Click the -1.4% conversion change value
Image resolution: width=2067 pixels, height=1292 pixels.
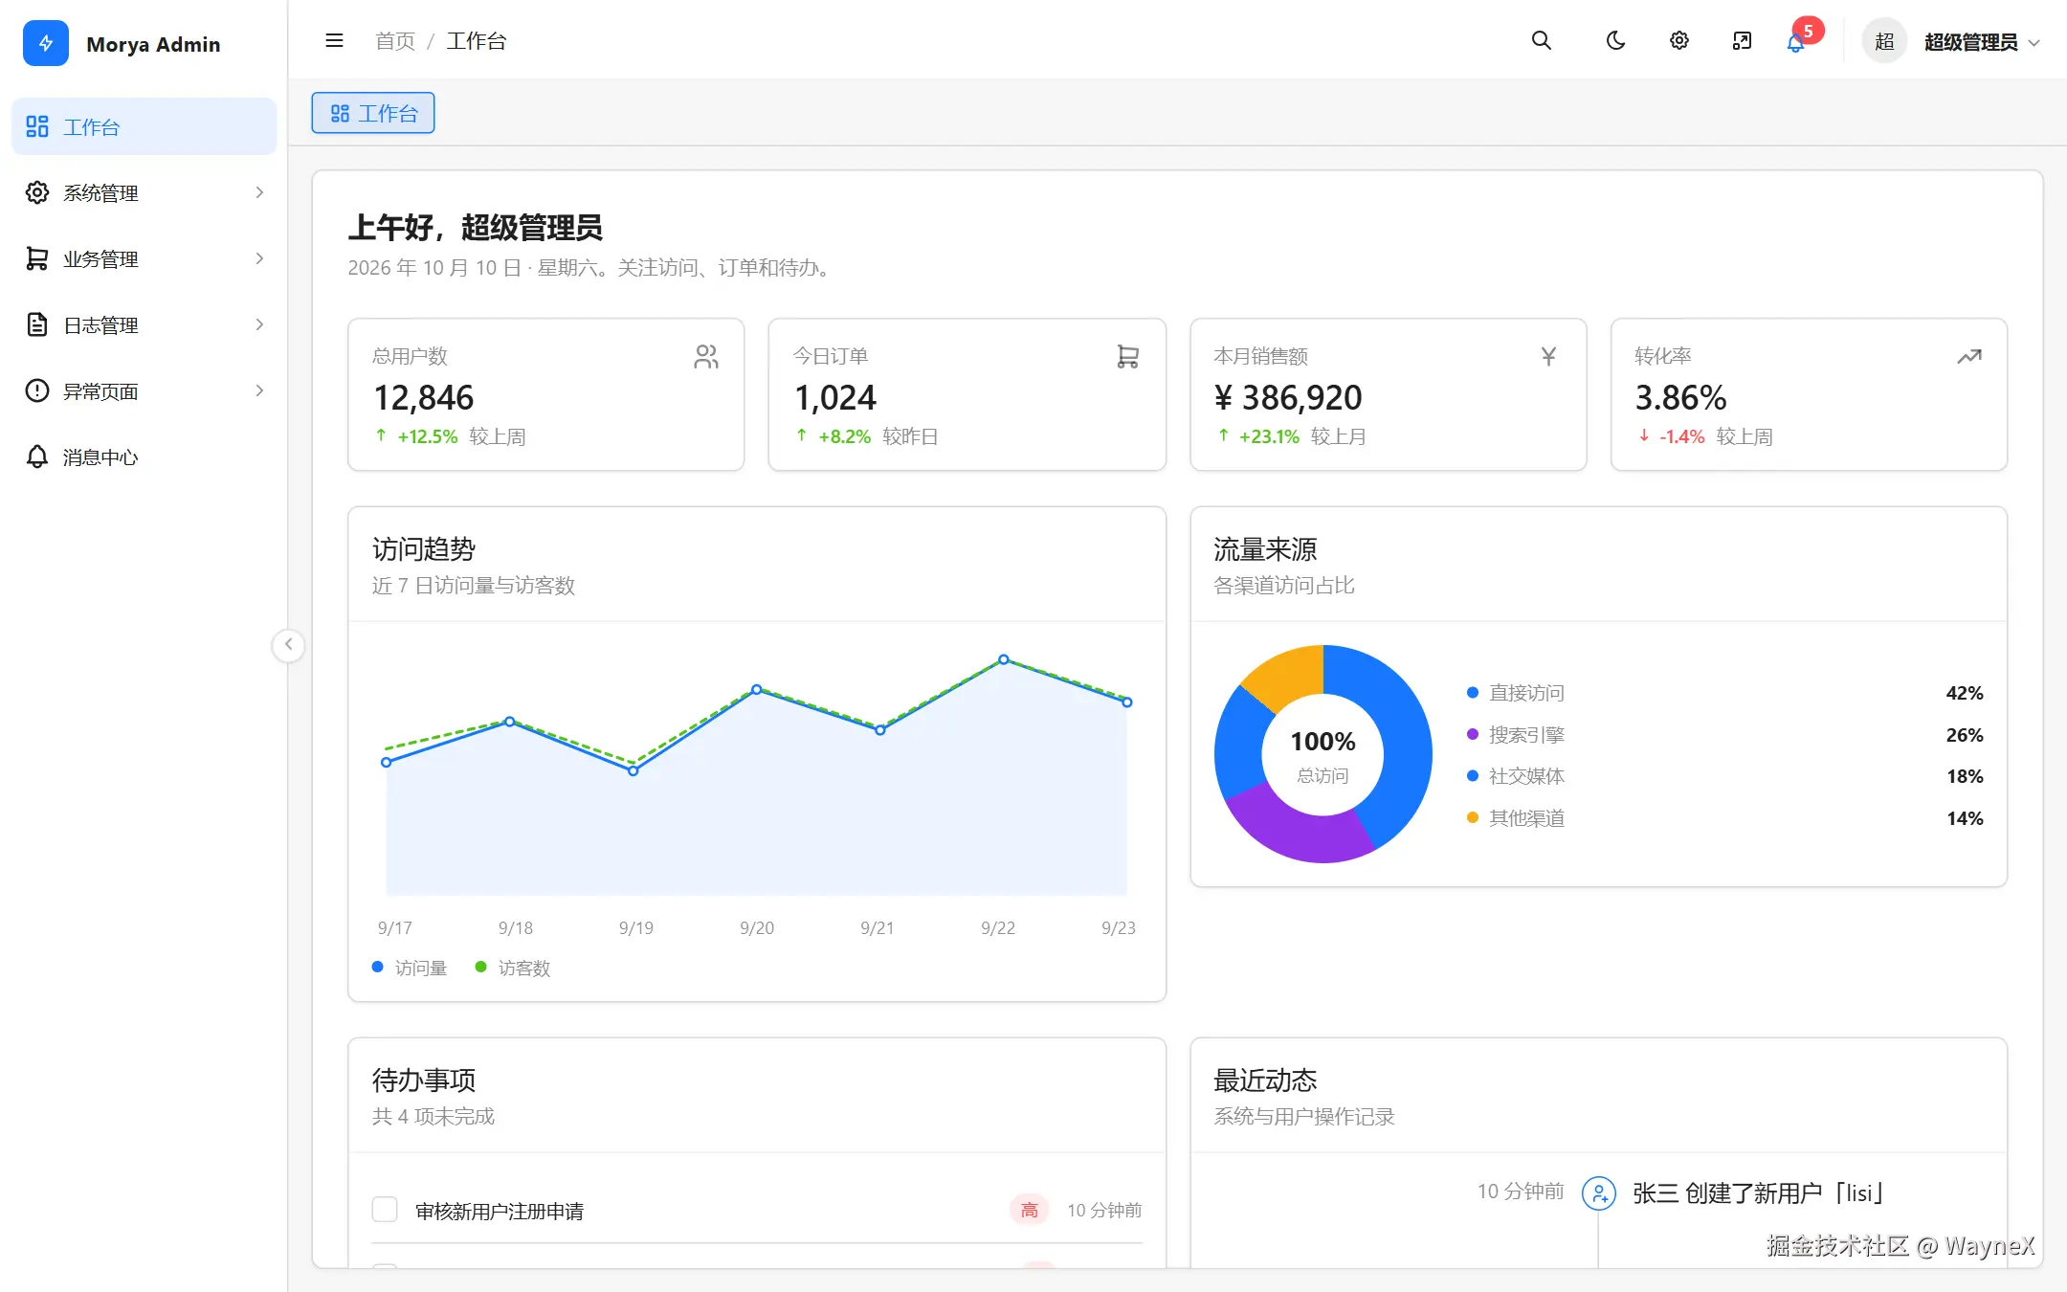1681,436
